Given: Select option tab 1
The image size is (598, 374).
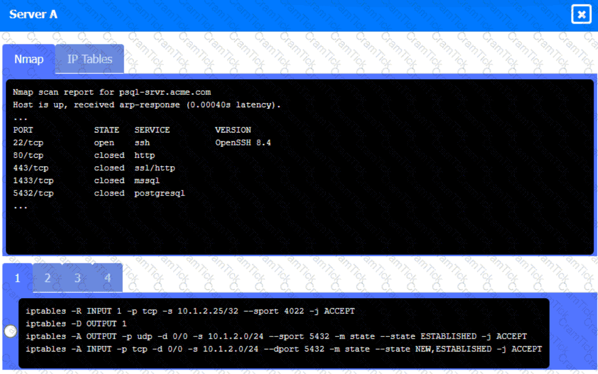Looking at the screenshot, I should point(17,278).
